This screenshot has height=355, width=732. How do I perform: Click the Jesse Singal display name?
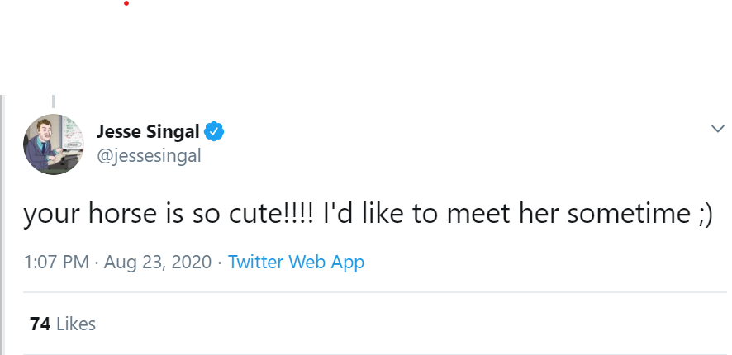[149, 130]
